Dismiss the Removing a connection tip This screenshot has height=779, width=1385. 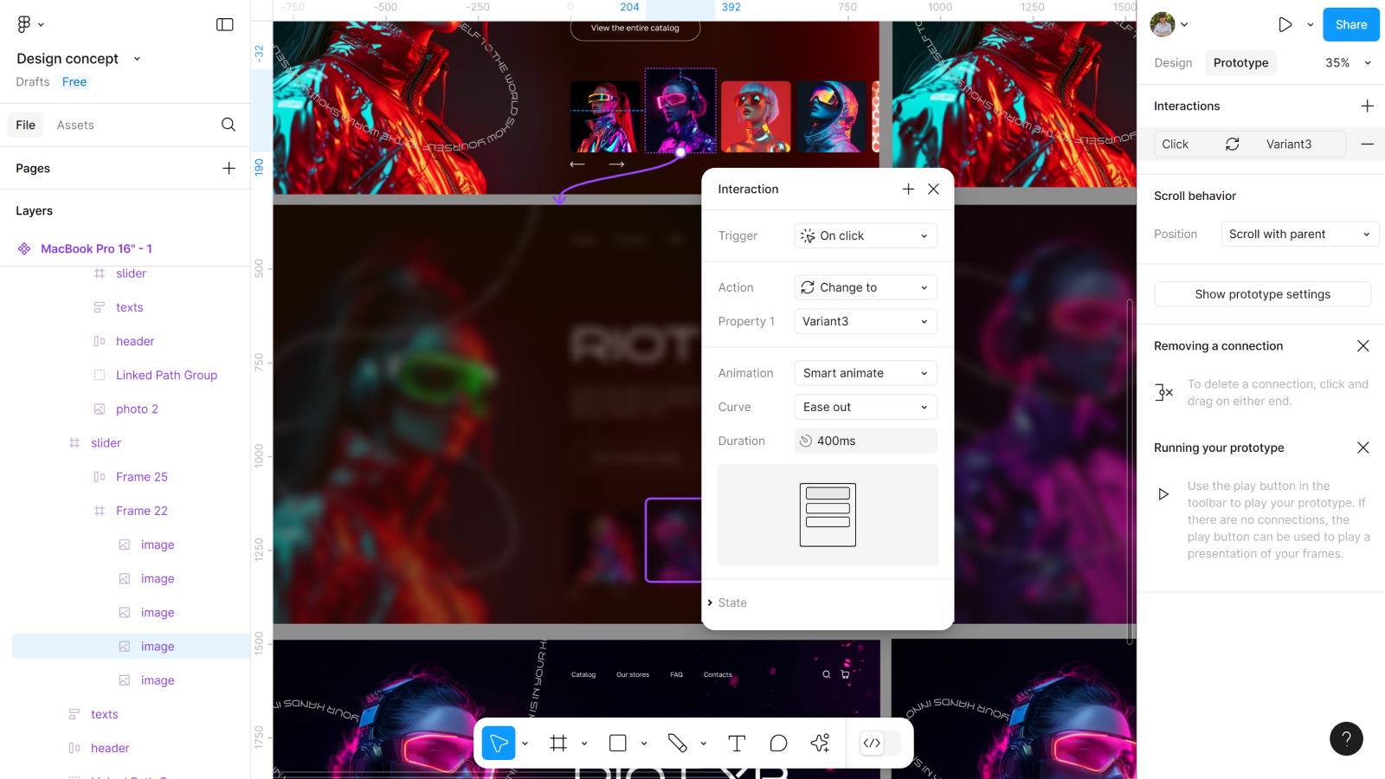[1363, 346]
